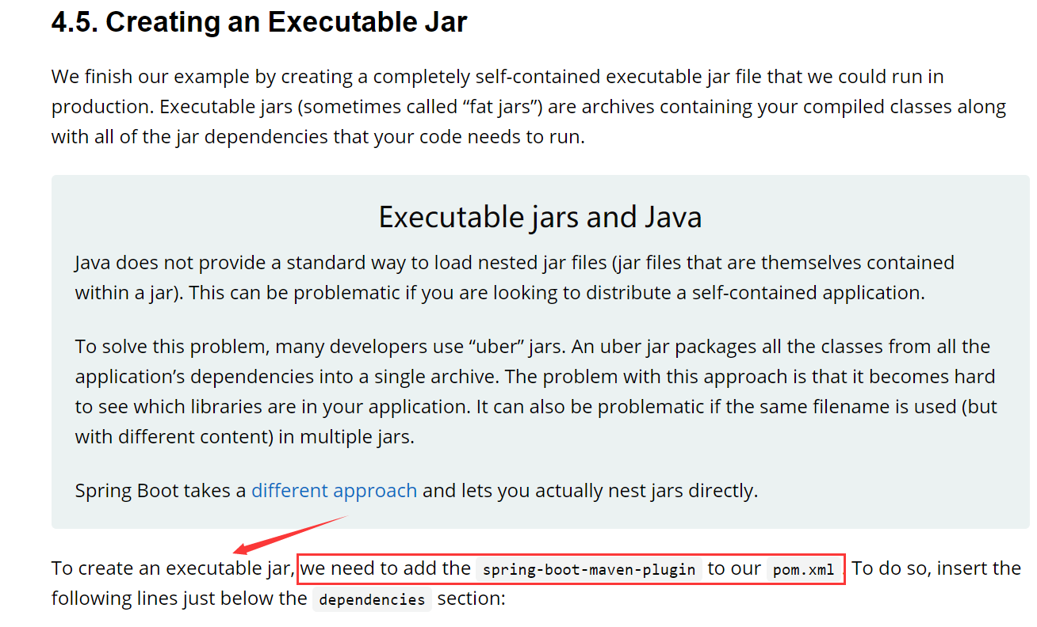Click the dependencies inline code snippet
Image resolution: width=1037 pixels, height=627 pixels.
pyautogui.click(x=371, y=599)
